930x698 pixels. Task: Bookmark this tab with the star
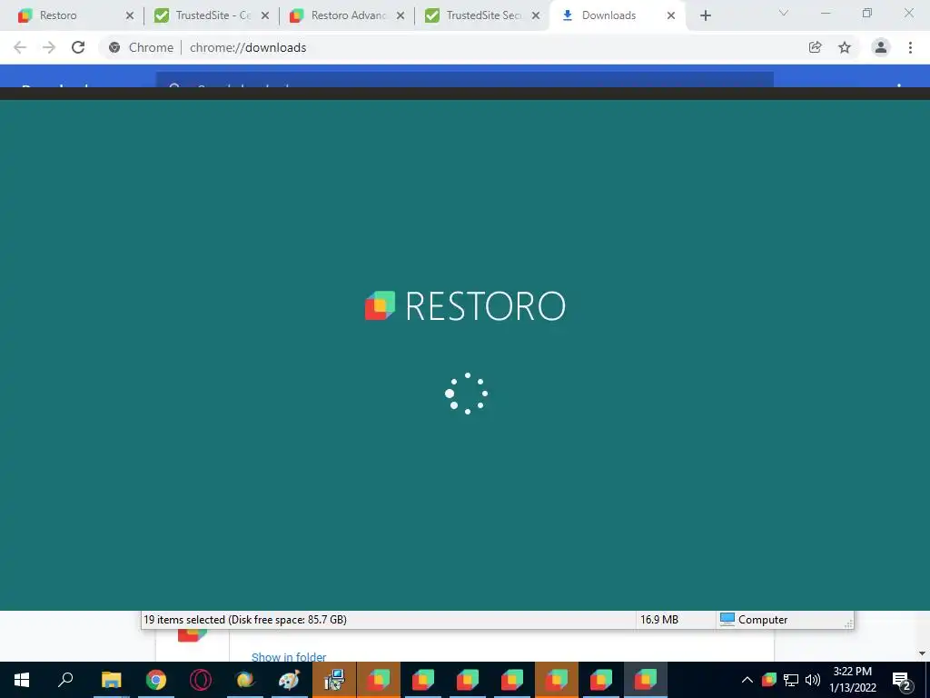845,47
